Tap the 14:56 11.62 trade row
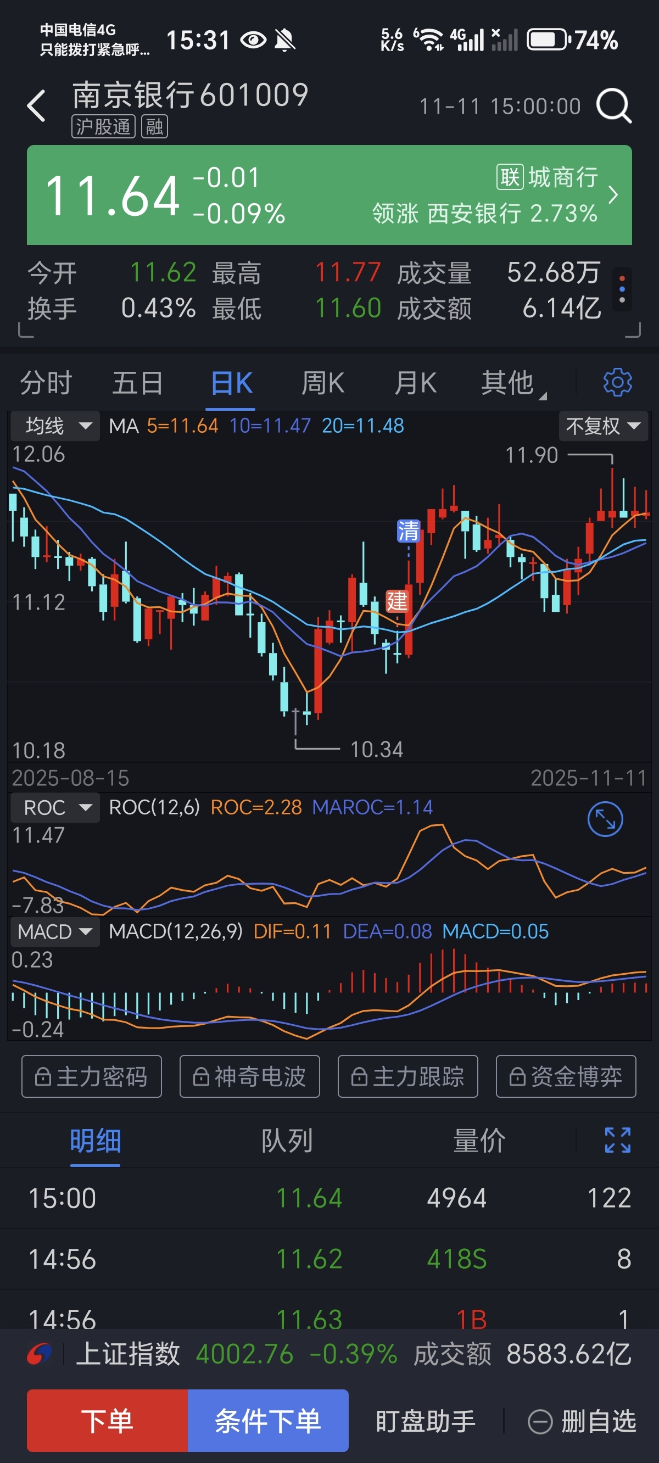Viewport: 659px width, 1463px height. click(x=329, y=1259)
